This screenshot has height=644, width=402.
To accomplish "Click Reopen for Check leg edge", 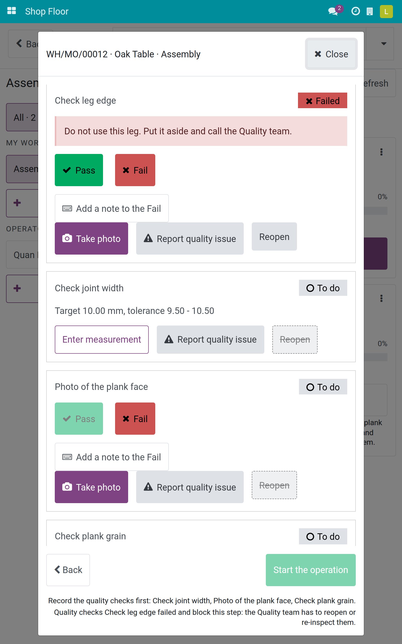I will click(x=274, y=236).
